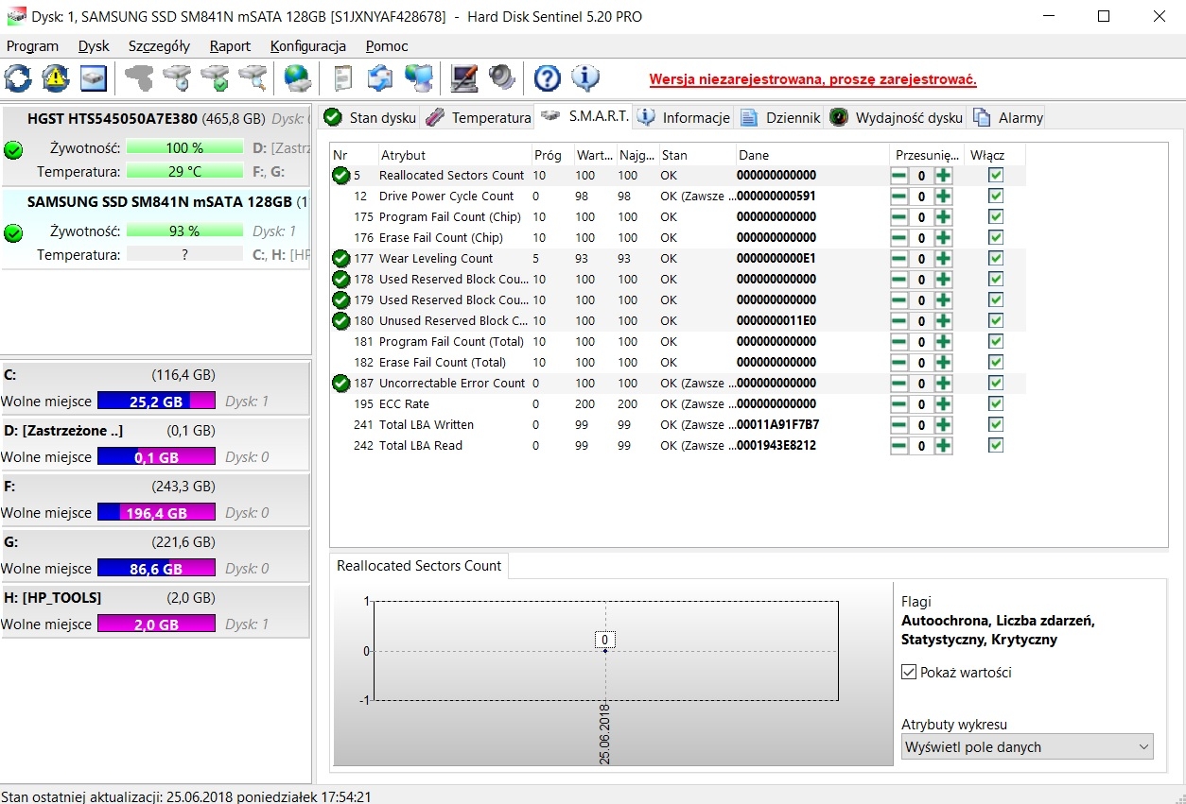
Task: Click green check icon for Wear Leveling Count
Action: click(340, 258)
